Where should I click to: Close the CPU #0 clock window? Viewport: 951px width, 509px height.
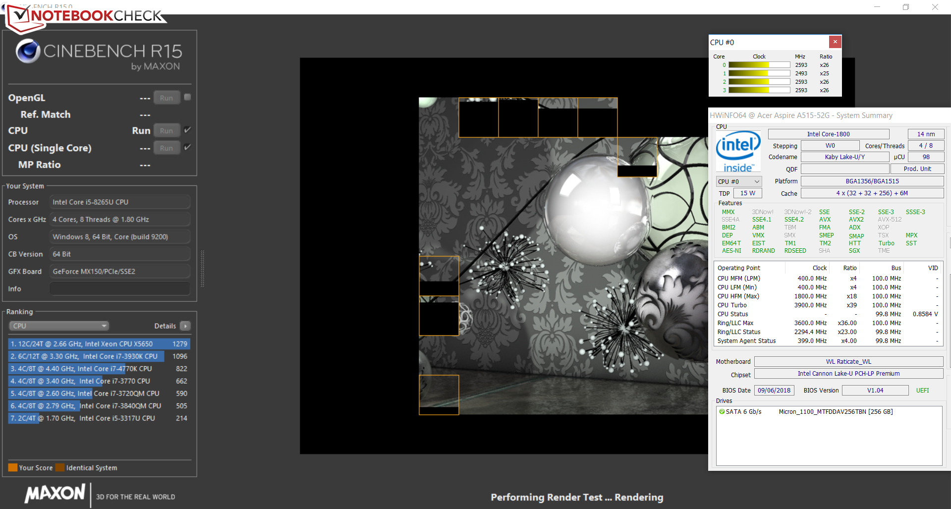click(835, 42)
